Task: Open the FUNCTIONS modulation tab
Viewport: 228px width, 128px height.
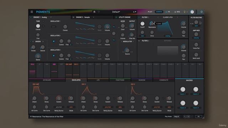Action: [x=120, y=80]
